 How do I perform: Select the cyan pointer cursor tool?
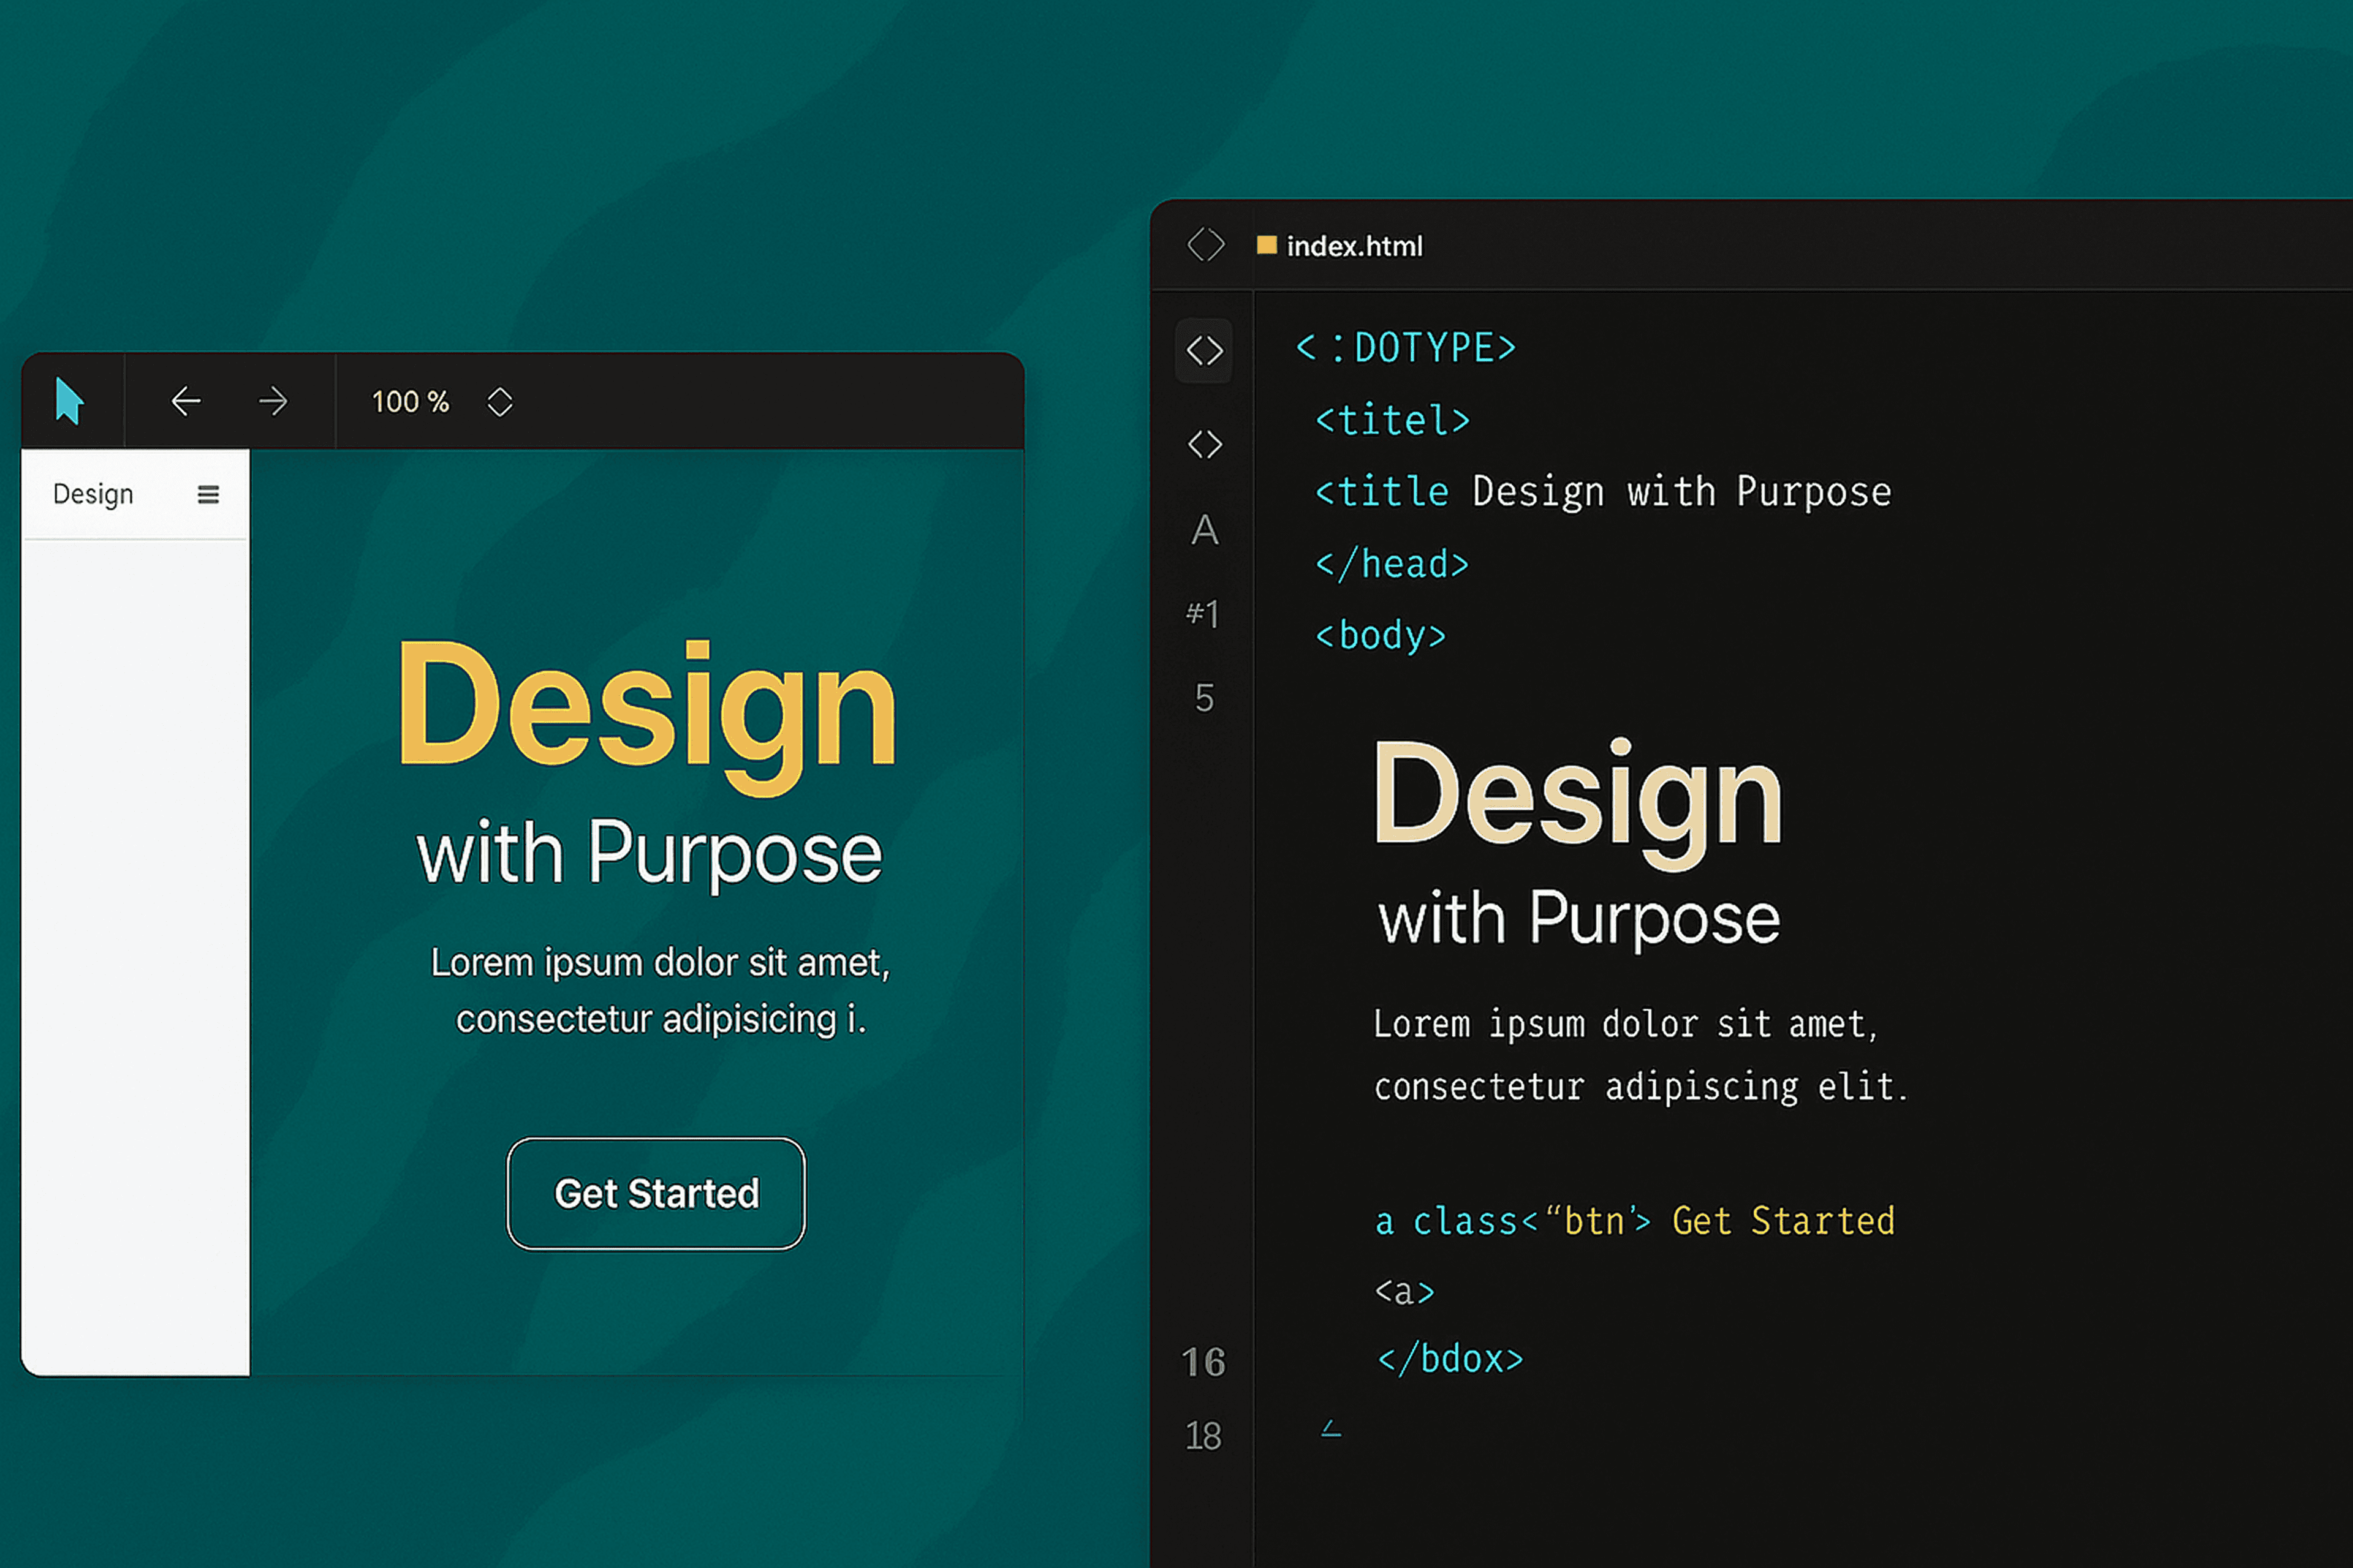[x=69, y=401]
